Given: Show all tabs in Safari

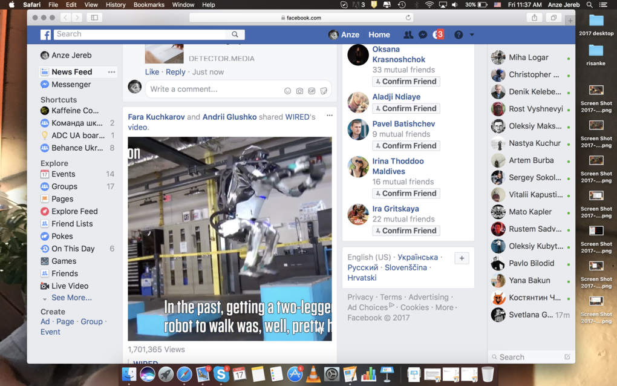Looking at the screenshot, I should tap(553, 18).
